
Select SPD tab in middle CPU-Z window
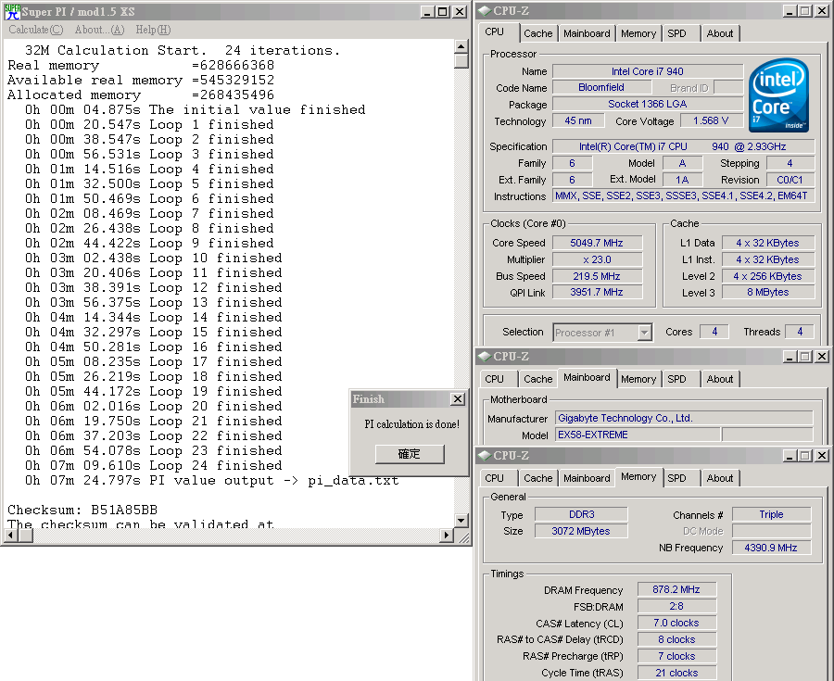point(676,379)
